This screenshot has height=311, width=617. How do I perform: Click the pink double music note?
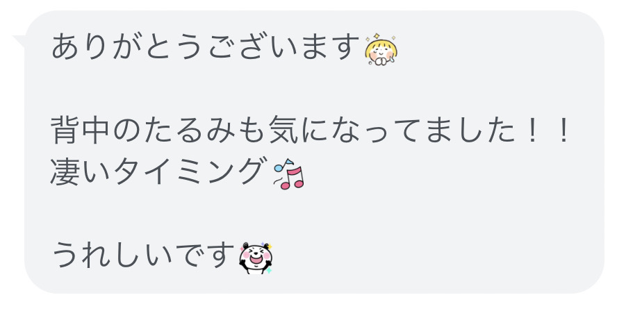coord(293,178)
